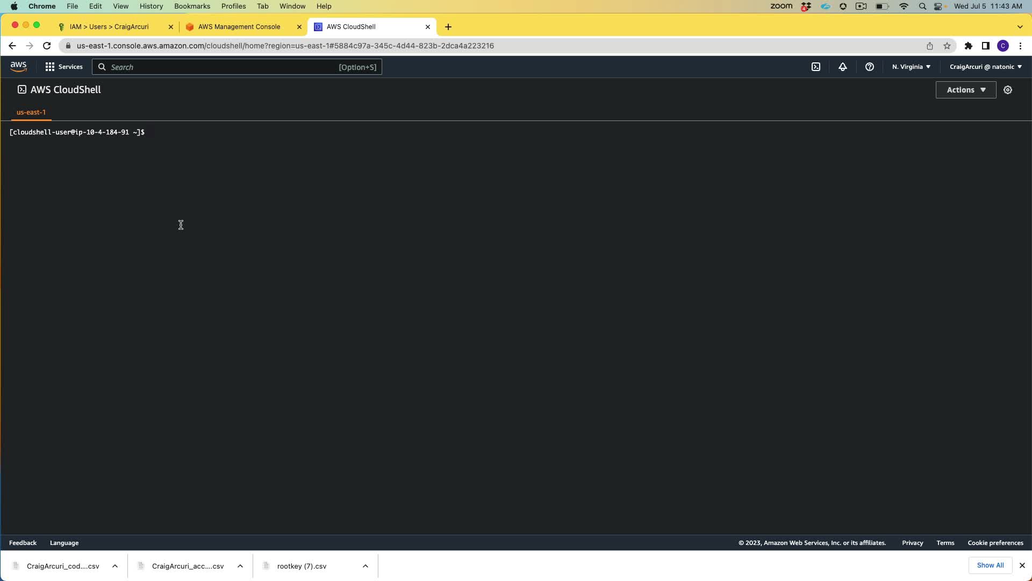This screenshot has height=581, width=1032.
Task: Expand the Actions dropdown button
Action: (965, 90)
